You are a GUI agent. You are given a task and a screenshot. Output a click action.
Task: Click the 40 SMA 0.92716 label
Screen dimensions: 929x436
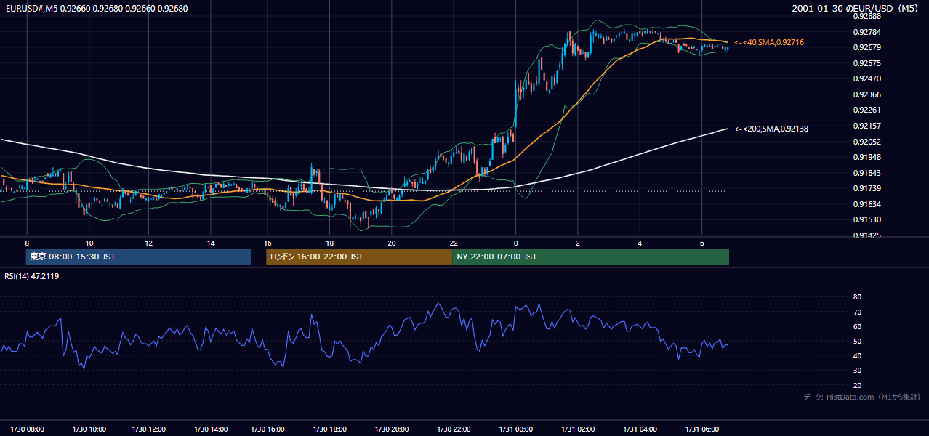click(769, 43)
